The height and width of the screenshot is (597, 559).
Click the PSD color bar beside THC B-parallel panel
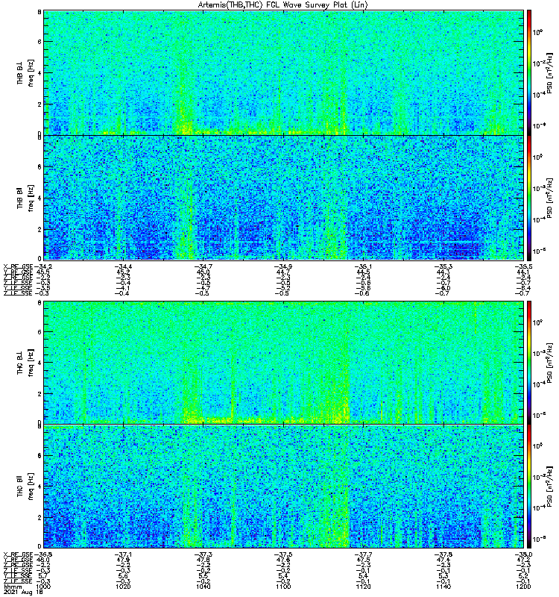point(529,487)
